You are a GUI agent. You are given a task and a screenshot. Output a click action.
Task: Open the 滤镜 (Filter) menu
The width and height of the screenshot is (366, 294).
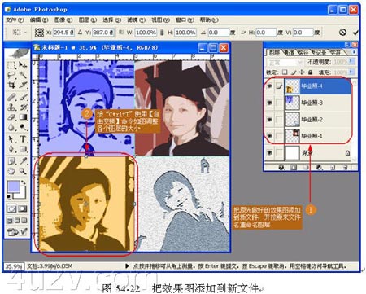pos(137,20)
